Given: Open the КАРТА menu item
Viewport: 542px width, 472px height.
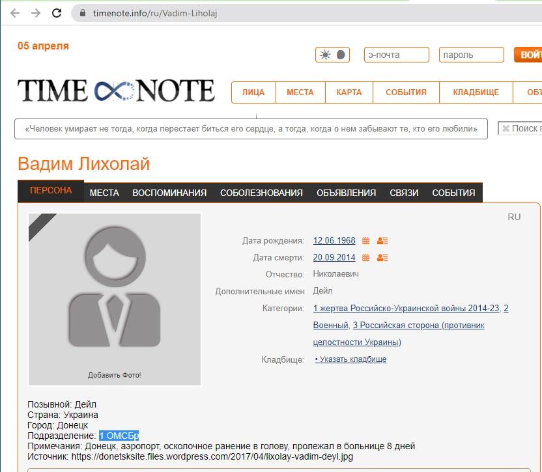Looking at the screenshot, I should click(349, 92).
